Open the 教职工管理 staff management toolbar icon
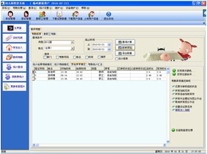 (42, 16)
